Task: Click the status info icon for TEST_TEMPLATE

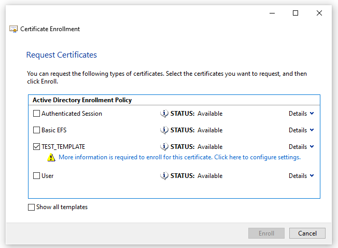Action: point(164,147)
